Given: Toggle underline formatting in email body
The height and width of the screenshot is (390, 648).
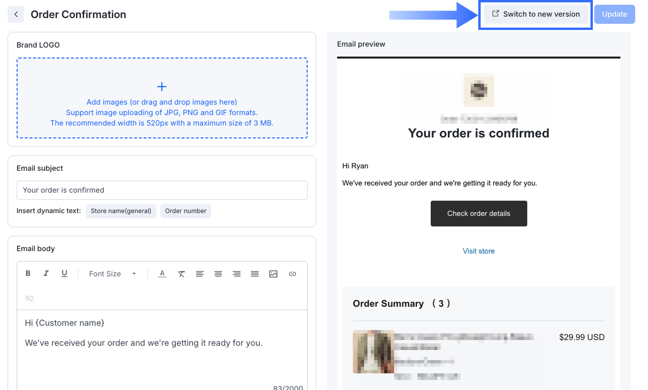Looking at the screenshot, I should [65, 273].
